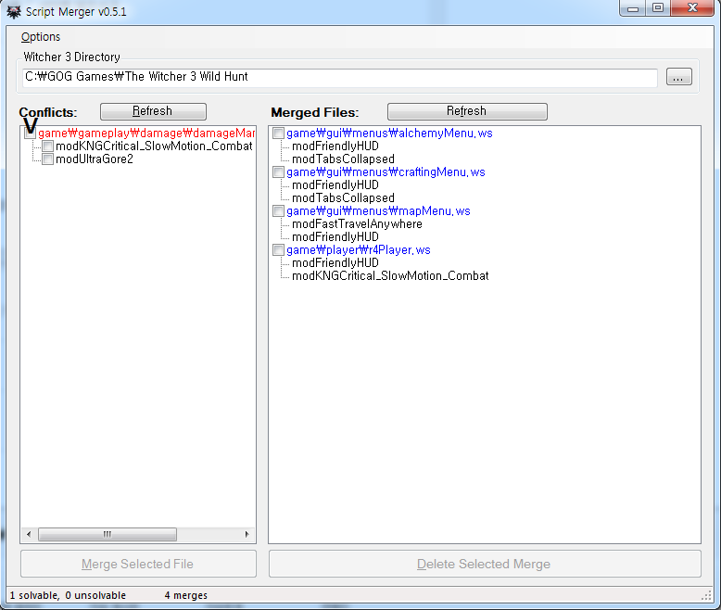Refresh the Conflicts list
This screenshot has height=610, width=721.
pyautogui.click(x=153, y=111)
